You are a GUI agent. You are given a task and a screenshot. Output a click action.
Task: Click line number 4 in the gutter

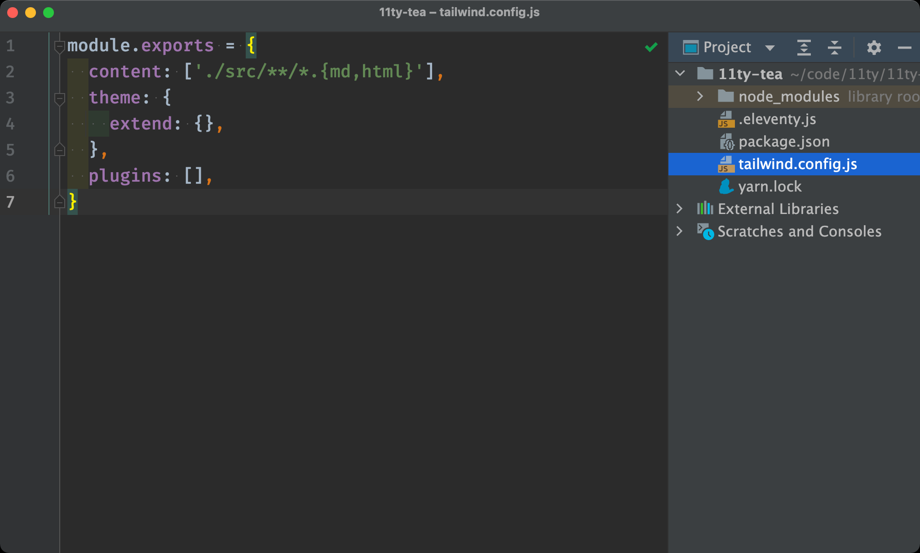[10, 124]
